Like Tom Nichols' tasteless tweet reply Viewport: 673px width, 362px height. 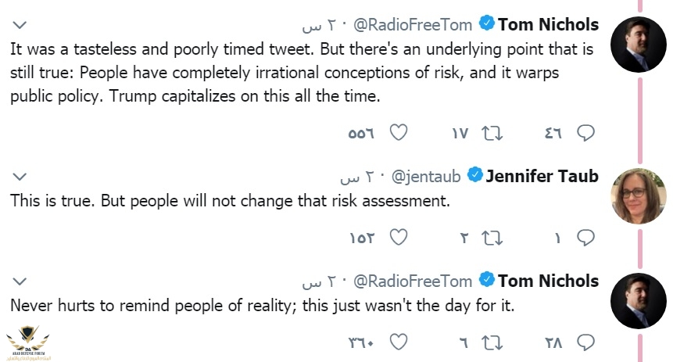point(398,133)
